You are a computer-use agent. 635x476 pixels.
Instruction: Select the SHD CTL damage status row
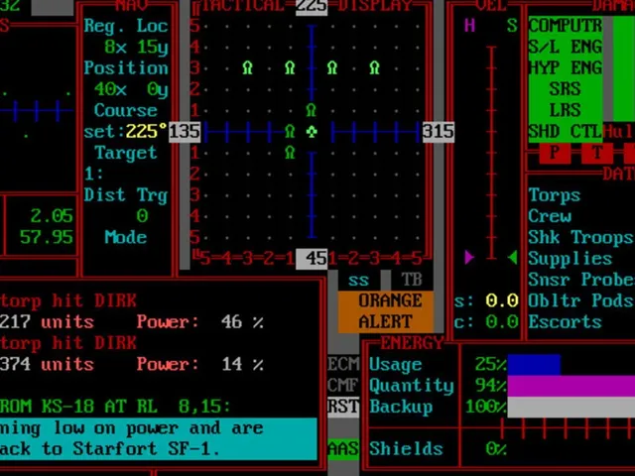[566, 132]
